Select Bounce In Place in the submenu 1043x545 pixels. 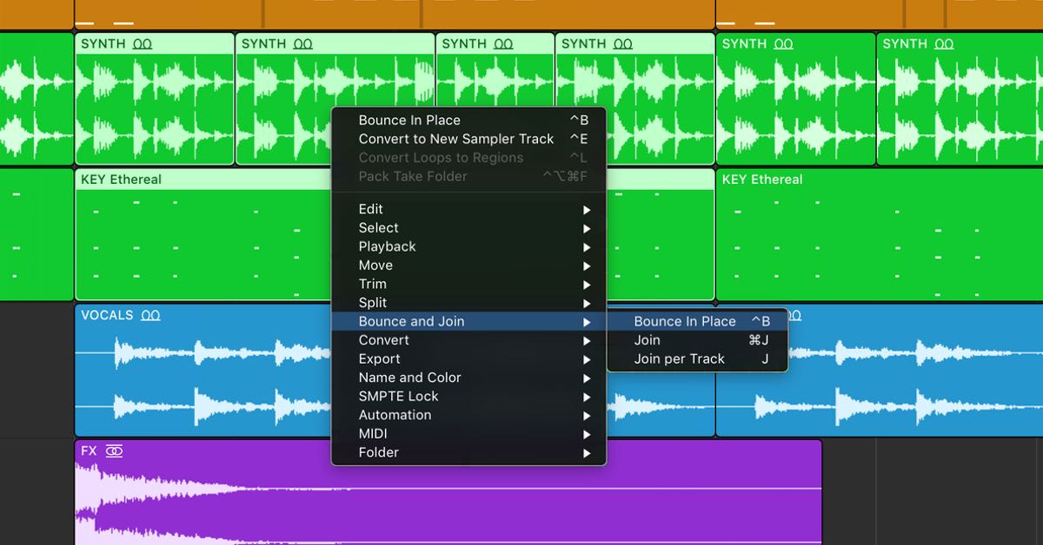[684, 322]
